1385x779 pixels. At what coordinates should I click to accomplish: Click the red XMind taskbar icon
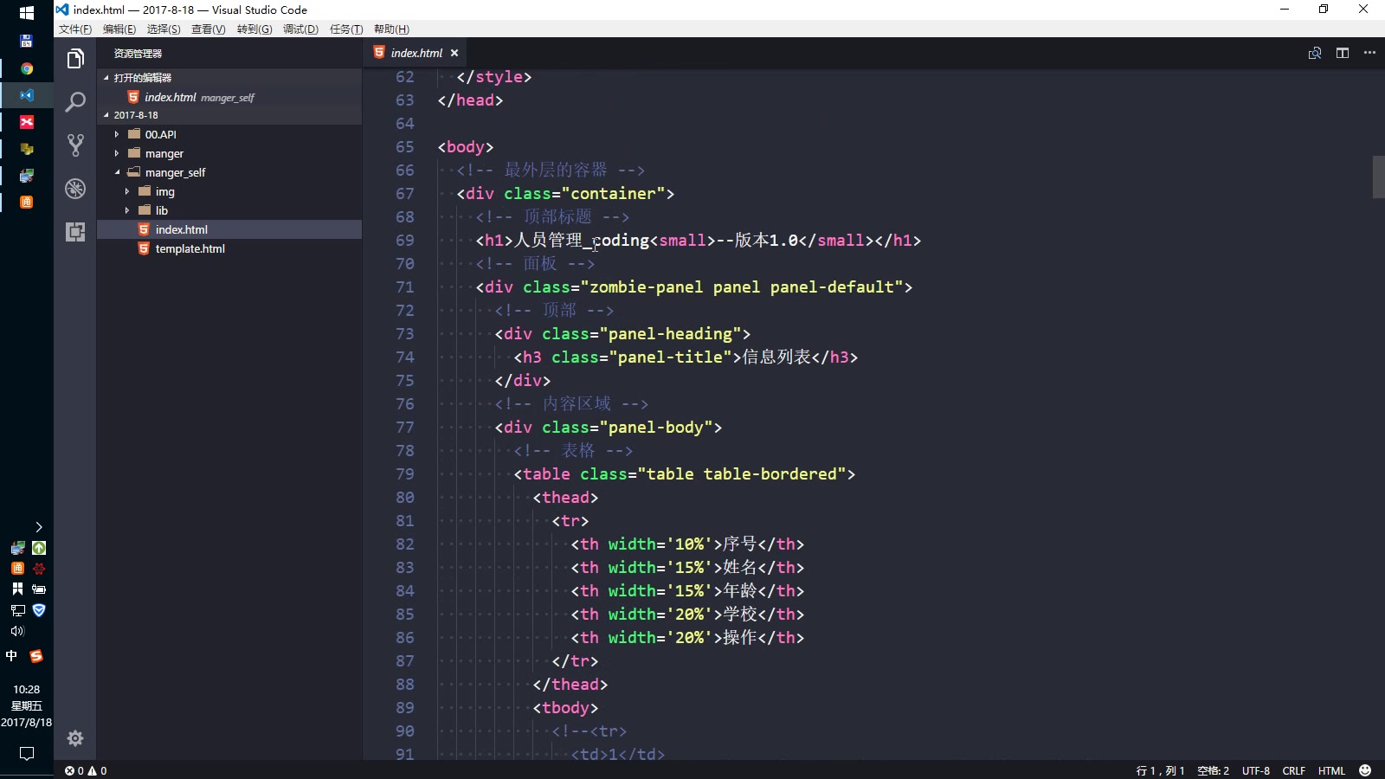click(27, 122)
